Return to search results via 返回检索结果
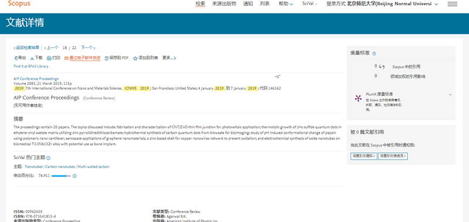The image size is (469, 222). coord(26,47)
